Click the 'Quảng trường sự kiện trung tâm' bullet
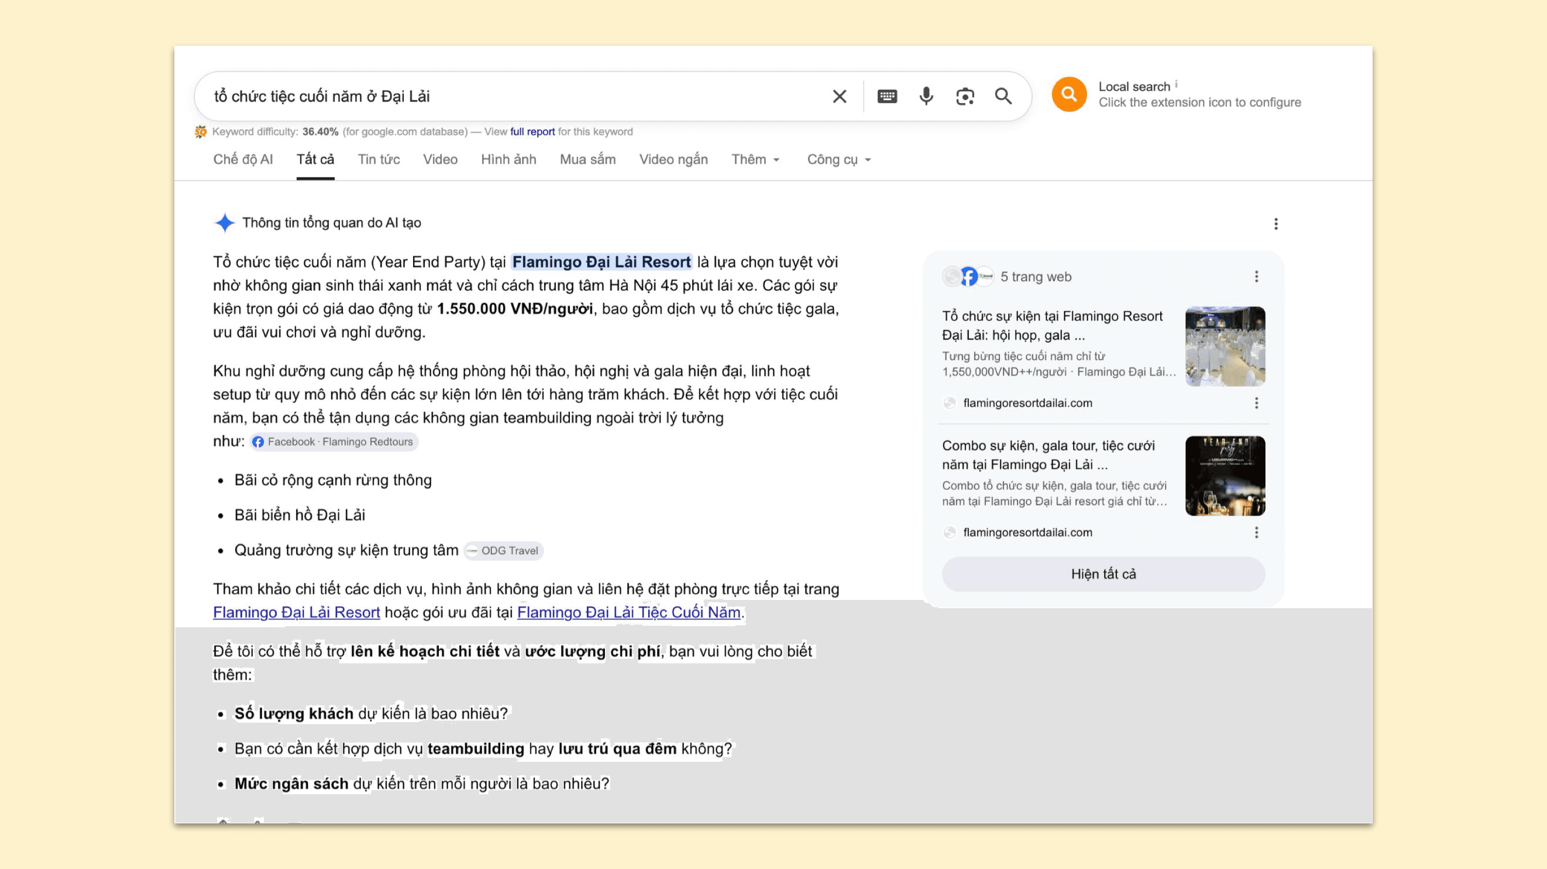The width and height of the screenshot is (1547, 869). [347, 550]
